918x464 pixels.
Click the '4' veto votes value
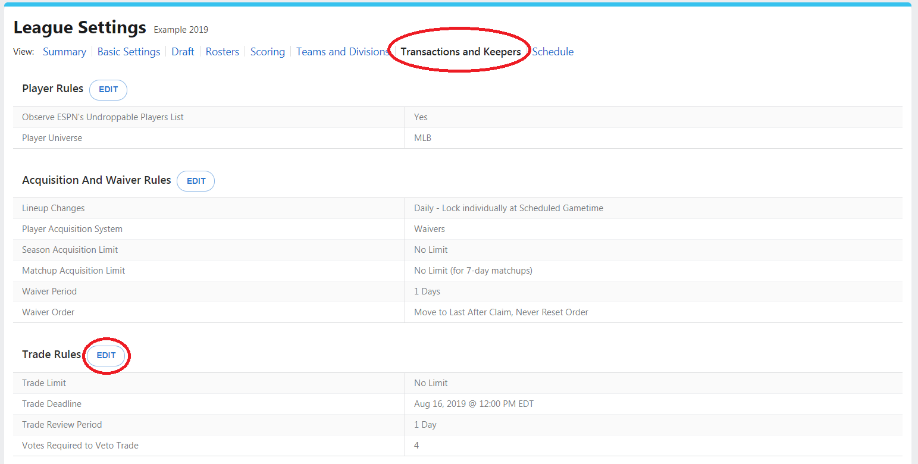coord(416,446)
